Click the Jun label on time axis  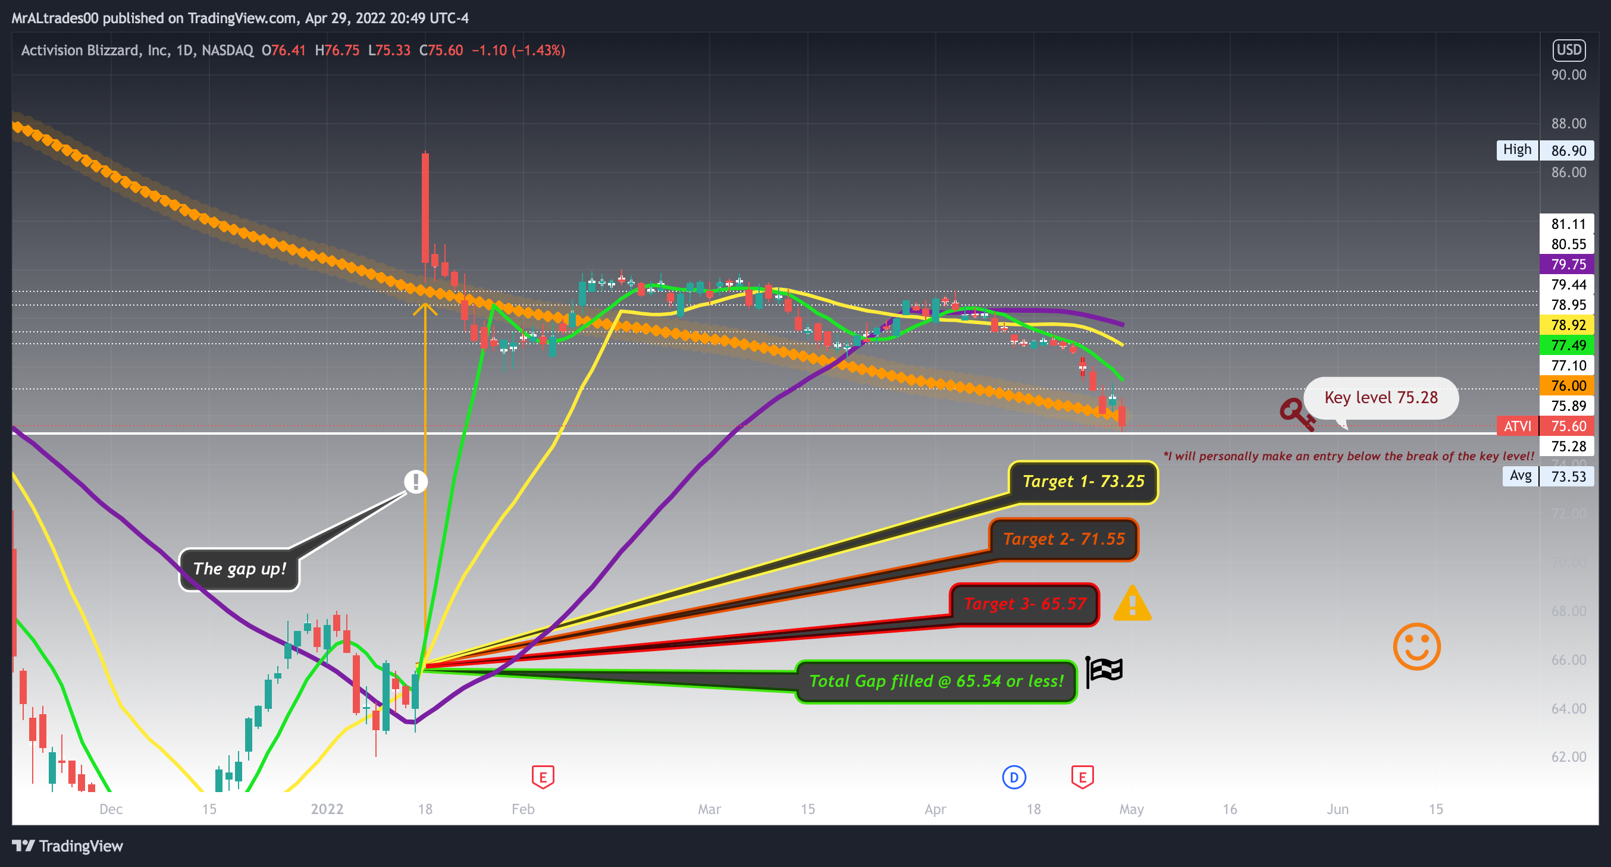(x=1337, y=809)
